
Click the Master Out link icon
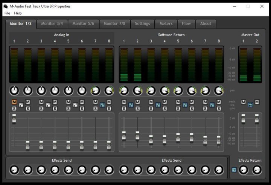(250, 105)
